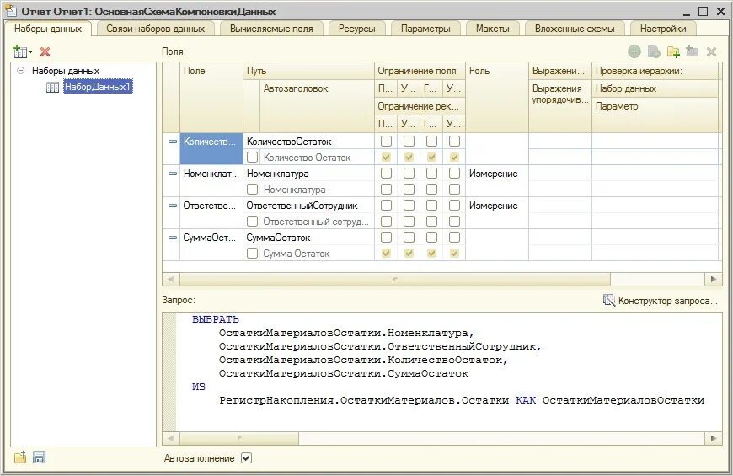This screenshot has width=733, height=476.
Task: Select the Наборы данных root node
Action: click(x=66, y=71)
